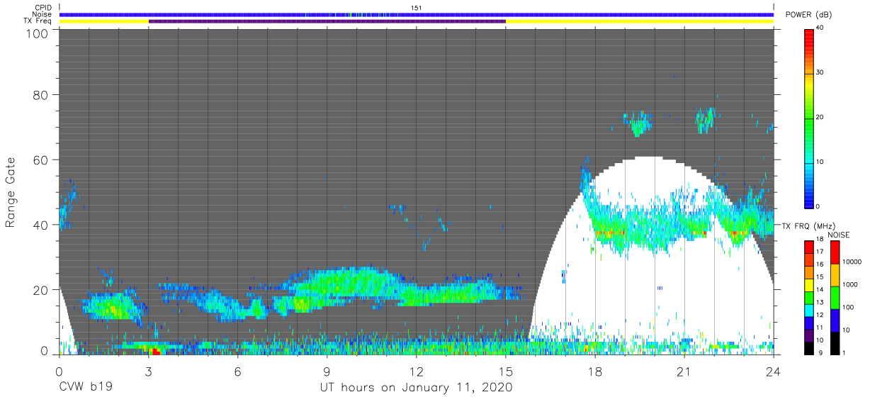Click the 24 tick on UT hours axis
870x402 pixels.
[x=774, y=371]
